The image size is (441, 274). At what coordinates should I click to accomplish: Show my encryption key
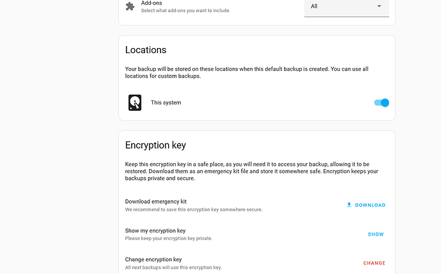[376, 234]
